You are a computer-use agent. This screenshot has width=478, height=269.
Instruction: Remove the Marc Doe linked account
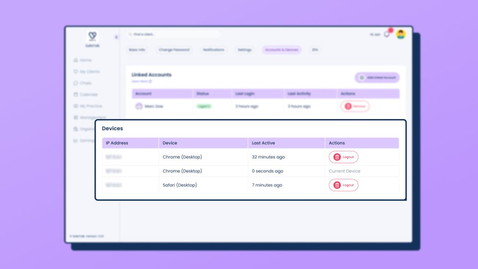pos(355,106)
